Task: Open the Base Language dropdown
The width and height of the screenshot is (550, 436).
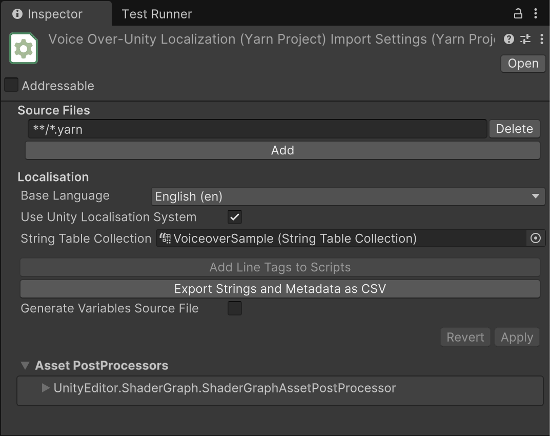Action: pos(348,196)
